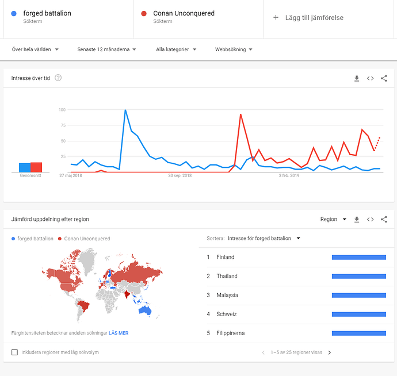Viewport: 397px width, 376px height.
Task: Download the region breakdown data
Action: [x=357, y=220]
